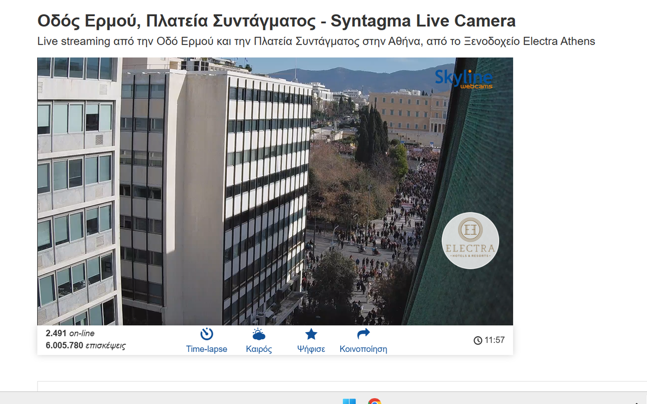Open the Time-lapse stopwatch symbol

207,333
